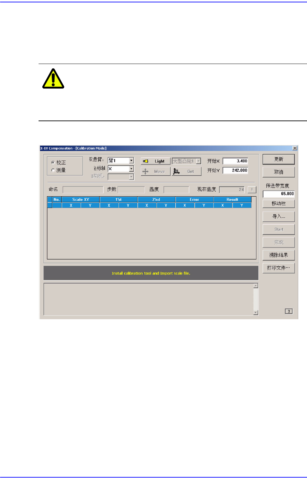Image resolution: width=307 pixels, height=481 pixels.
Task: Click the 打印文件... button
Action: click(279, 268)
